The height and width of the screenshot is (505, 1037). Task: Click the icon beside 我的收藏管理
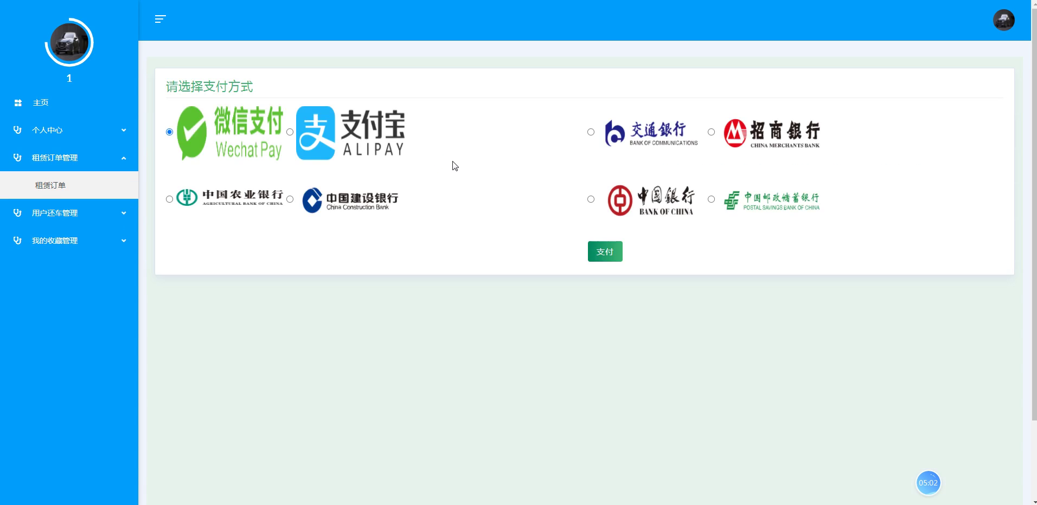pos(17,241)
